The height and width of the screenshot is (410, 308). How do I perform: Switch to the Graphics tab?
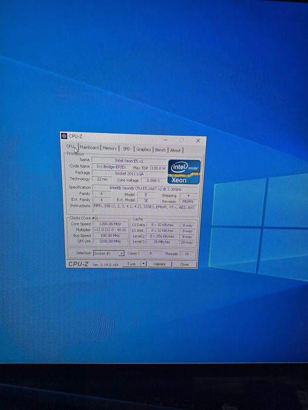144,149
